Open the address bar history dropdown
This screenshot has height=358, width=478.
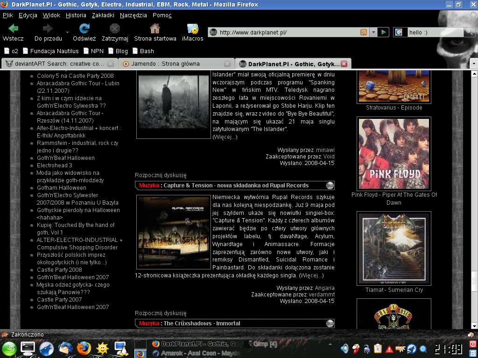click(x=374, y=32)
